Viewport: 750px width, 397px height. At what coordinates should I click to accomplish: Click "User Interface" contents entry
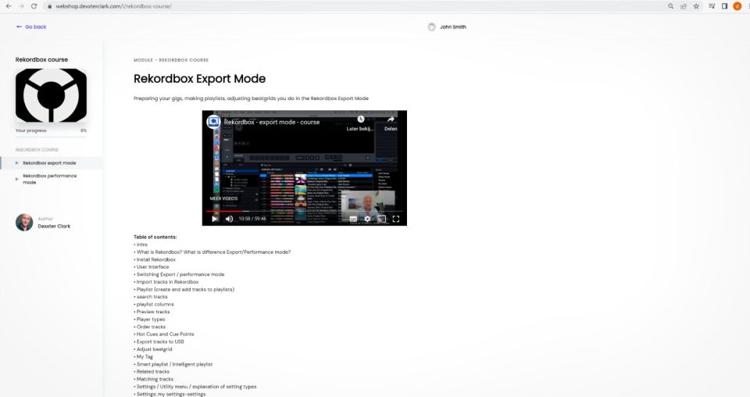coord(152,267)
